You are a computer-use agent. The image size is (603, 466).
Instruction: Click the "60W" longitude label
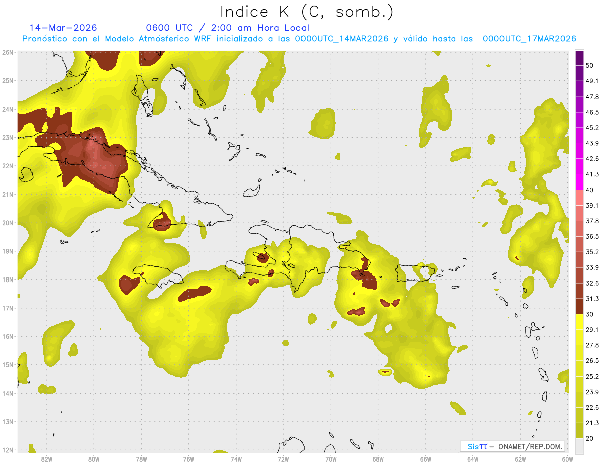pos(567,459)
